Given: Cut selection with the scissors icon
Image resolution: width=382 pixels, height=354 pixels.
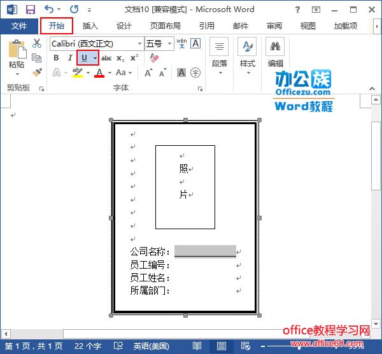Looking at the screenshot, I should tap(37, 43).
